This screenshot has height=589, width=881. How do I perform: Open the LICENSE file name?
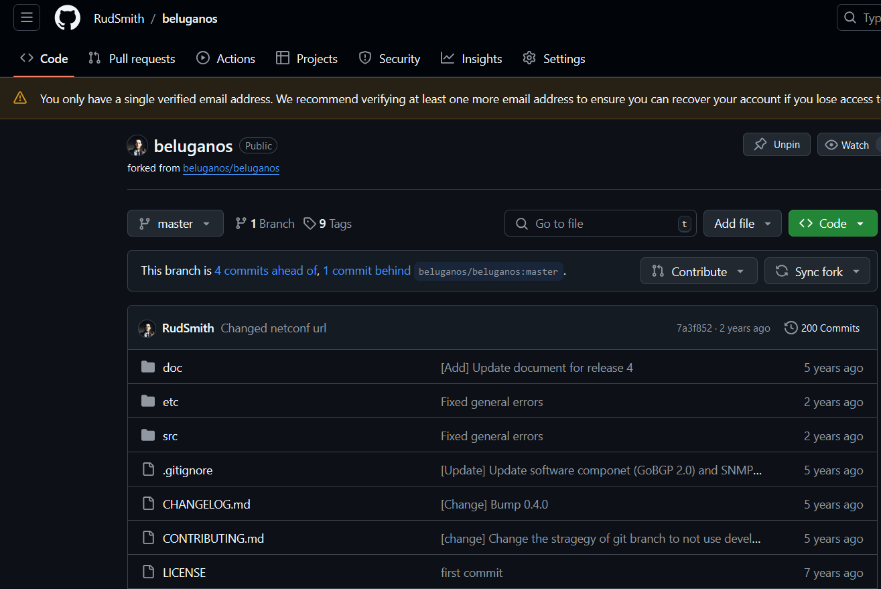click(x=184, y=573)
